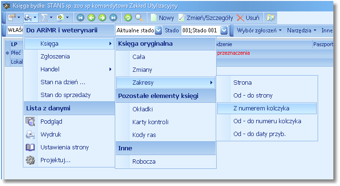The width and height of the screenshot is (340, 186).
Task: Select Projektuj... menu entry
Action: pyautogui.click(x=69, y=160)
